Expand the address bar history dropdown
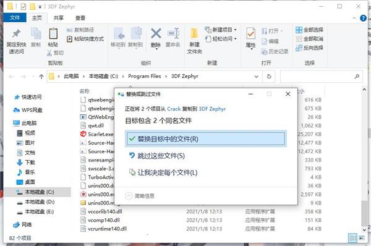Viewport: 371px width, 246px height. (256, 77)
